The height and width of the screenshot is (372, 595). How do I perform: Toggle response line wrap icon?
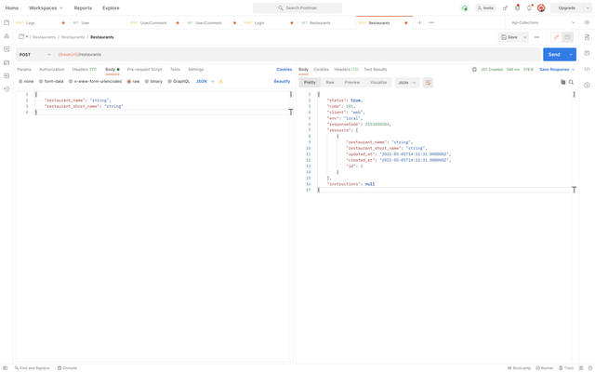click(x=428, y=83)
